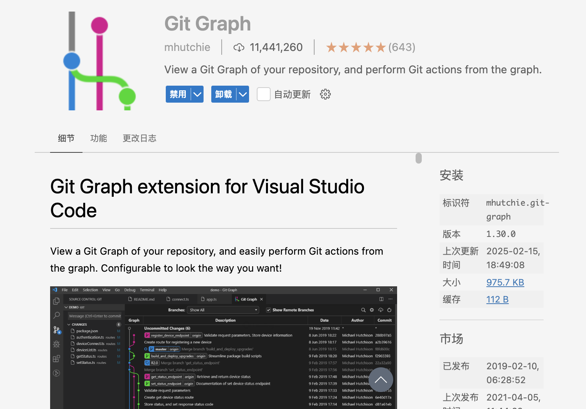Click the split editor icon in demo image
Image resolution: width=586 pixels, height=409 pixels.
(381, 299)
